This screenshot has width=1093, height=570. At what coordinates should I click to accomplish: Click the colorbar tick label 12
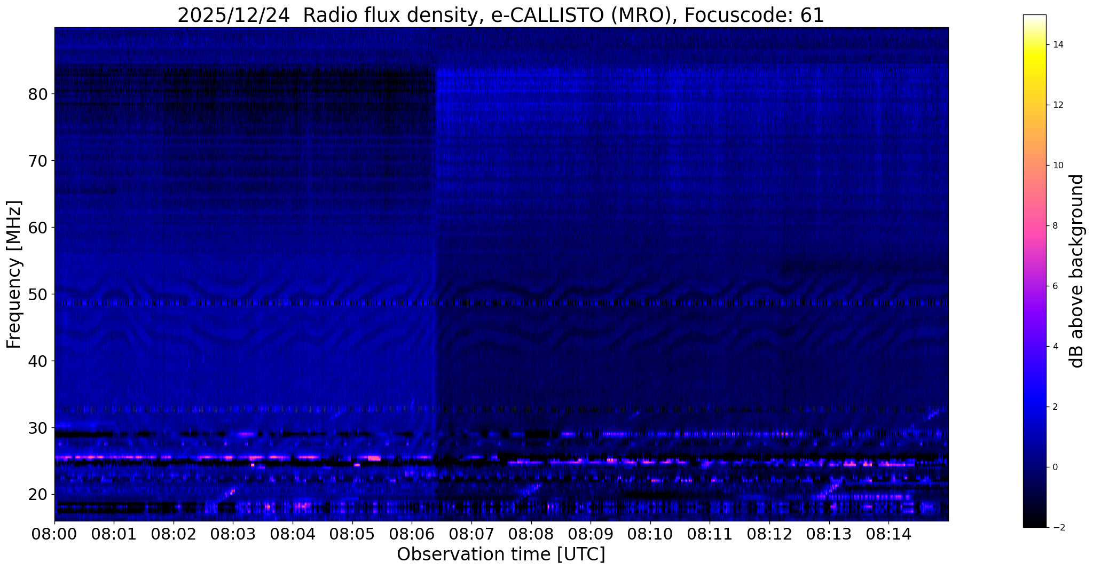click(x=1057, y=105)
